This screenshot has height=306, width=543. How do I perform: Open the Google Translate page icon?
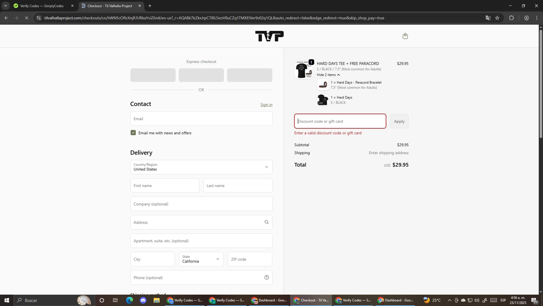click(x=488, y=18)
